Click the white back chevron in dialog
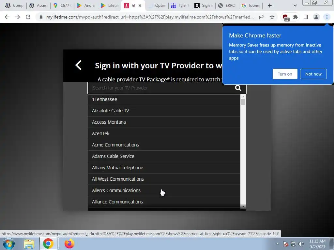This screenshot has height=250, width=334. coord(78,65)
